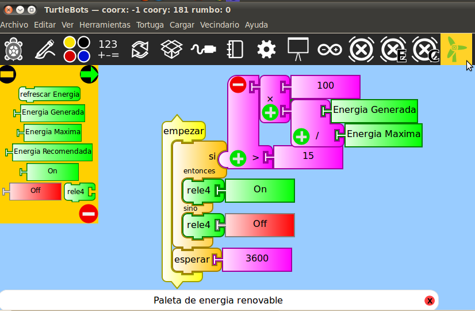
Task: Pick 'Energia Recomendada' block from palette
Action: [x=52, y=151]
